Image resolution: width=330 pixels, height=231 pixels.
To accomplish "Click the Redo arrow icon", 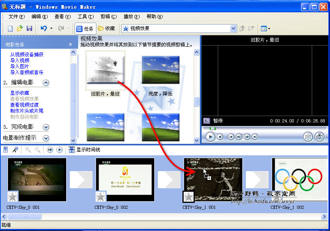I will pyautogui.click(x=61, y=29).
